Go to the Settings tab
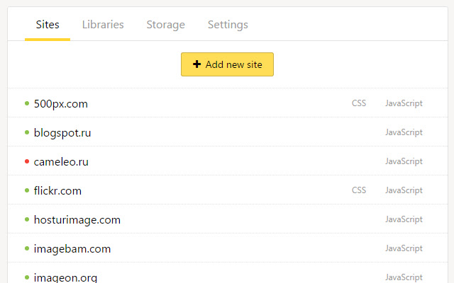The height and width of the screenshot is (283, 454). (228, 25)
